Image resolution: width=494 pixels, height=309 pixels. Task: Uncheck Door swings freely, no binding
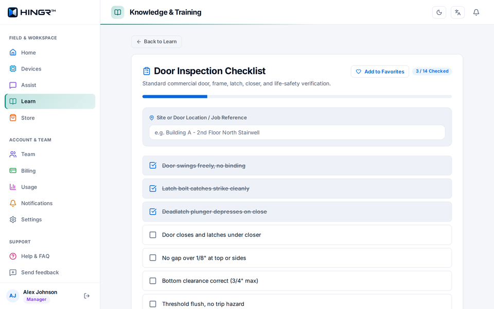(x=153, y=165)
